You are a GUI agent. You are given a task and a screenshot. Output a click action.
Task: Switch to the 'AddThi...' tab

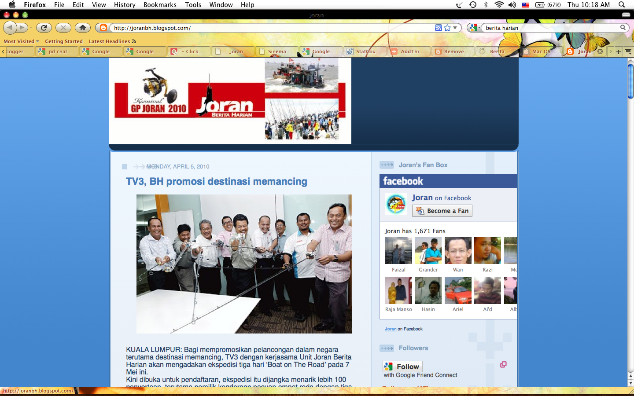[x=409, y=51]
